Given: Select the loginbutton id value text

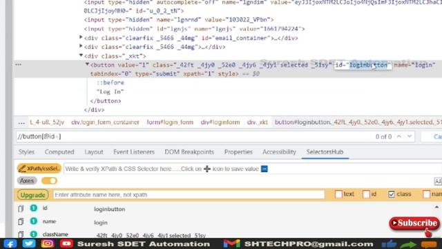Looking at the screenshot, I should coord(110,209).
